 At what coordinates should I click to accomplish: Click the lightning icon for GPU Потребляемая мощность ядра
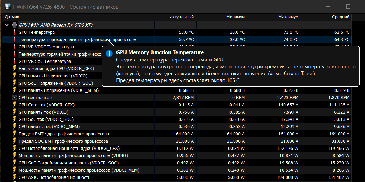point(15,149)
